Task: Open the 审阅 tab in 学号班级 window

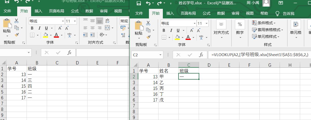Action: tap(103, 11)
